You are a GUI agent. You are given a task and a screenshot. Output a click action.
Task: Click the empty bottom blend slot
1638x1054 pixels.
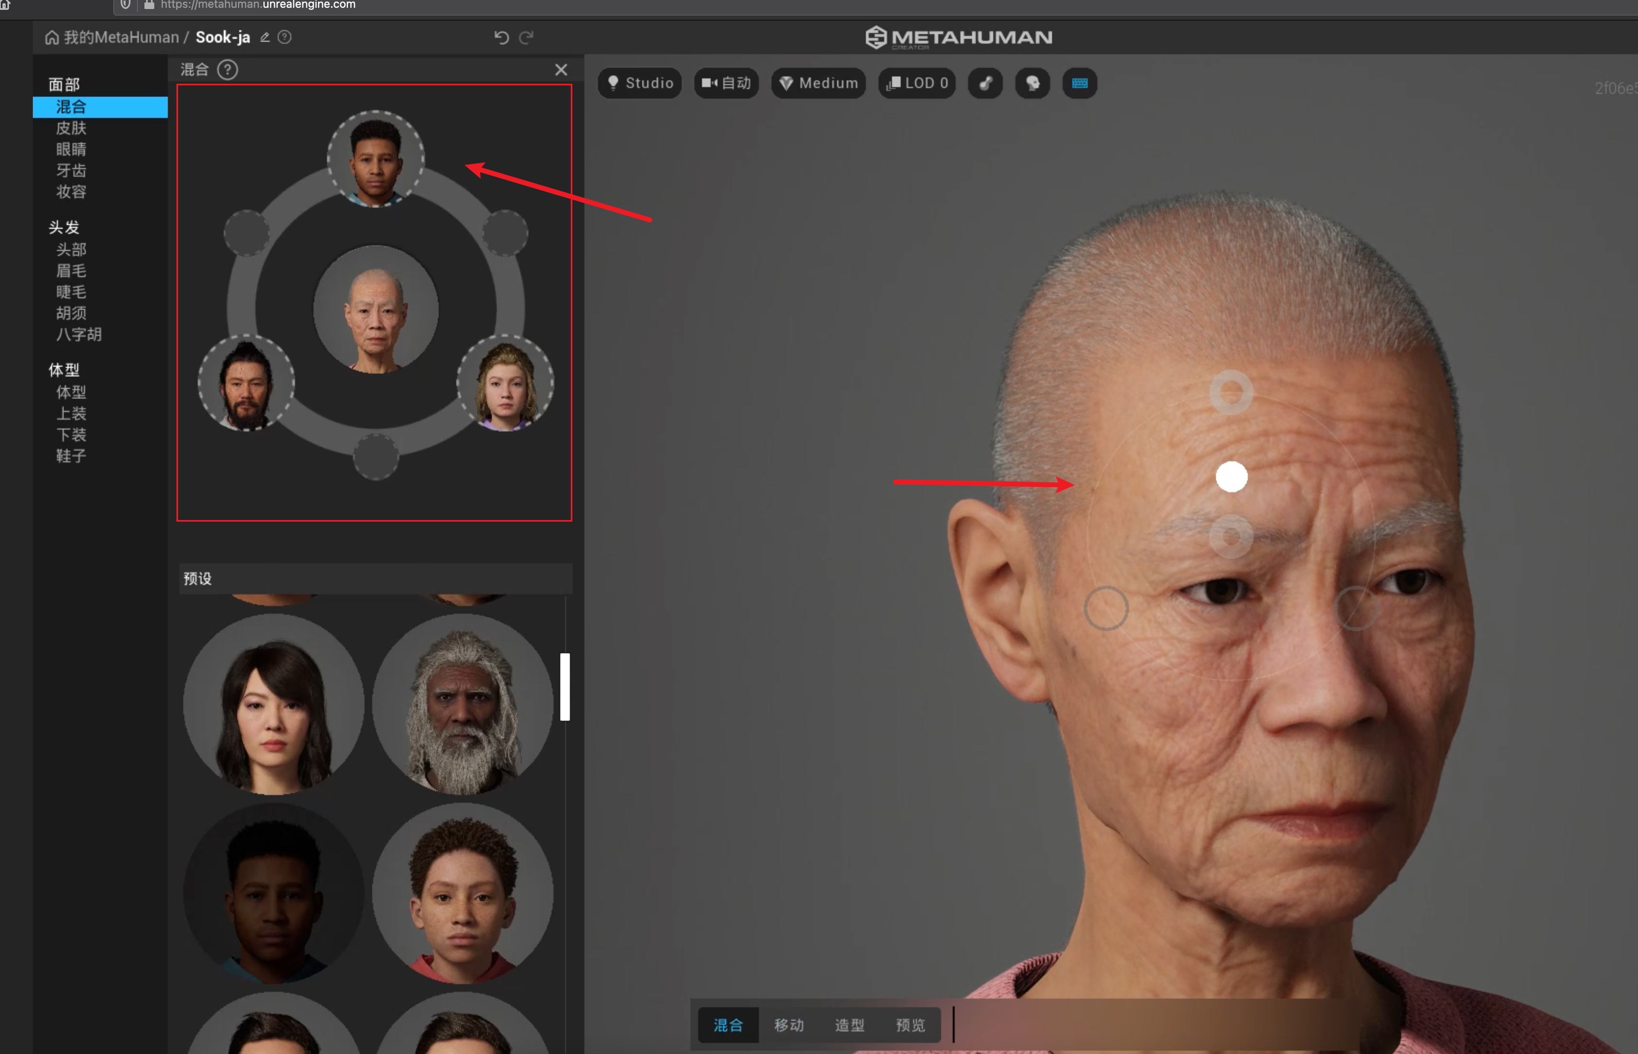(375, 456)
